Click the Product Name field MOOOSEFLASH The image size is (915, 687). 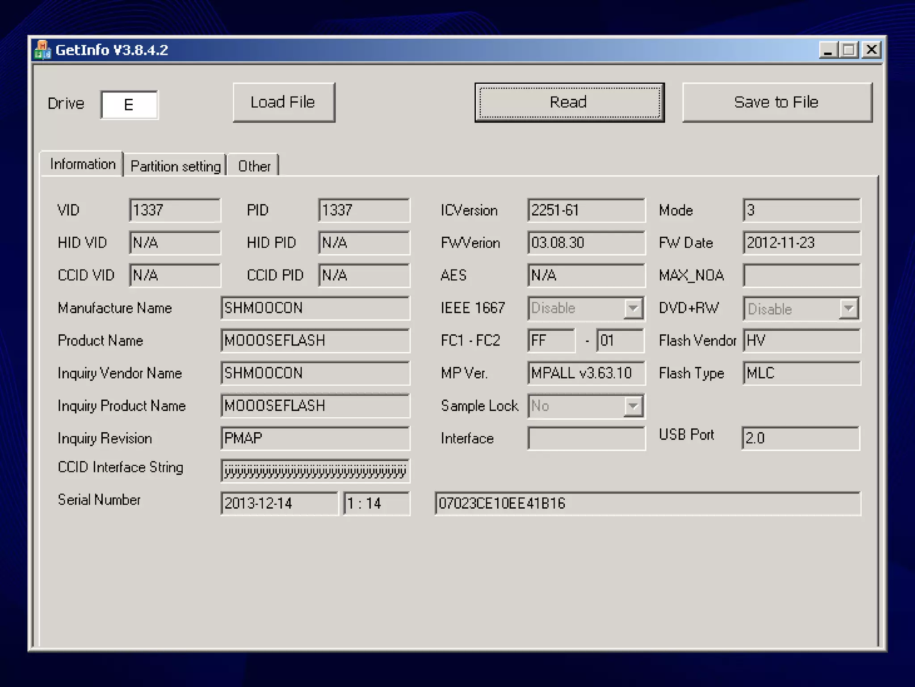[x=315, y=341]
